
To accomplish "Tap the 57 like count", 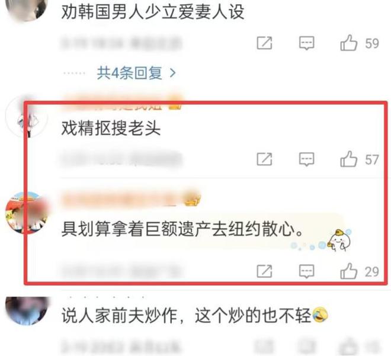I will coord(372,159).
